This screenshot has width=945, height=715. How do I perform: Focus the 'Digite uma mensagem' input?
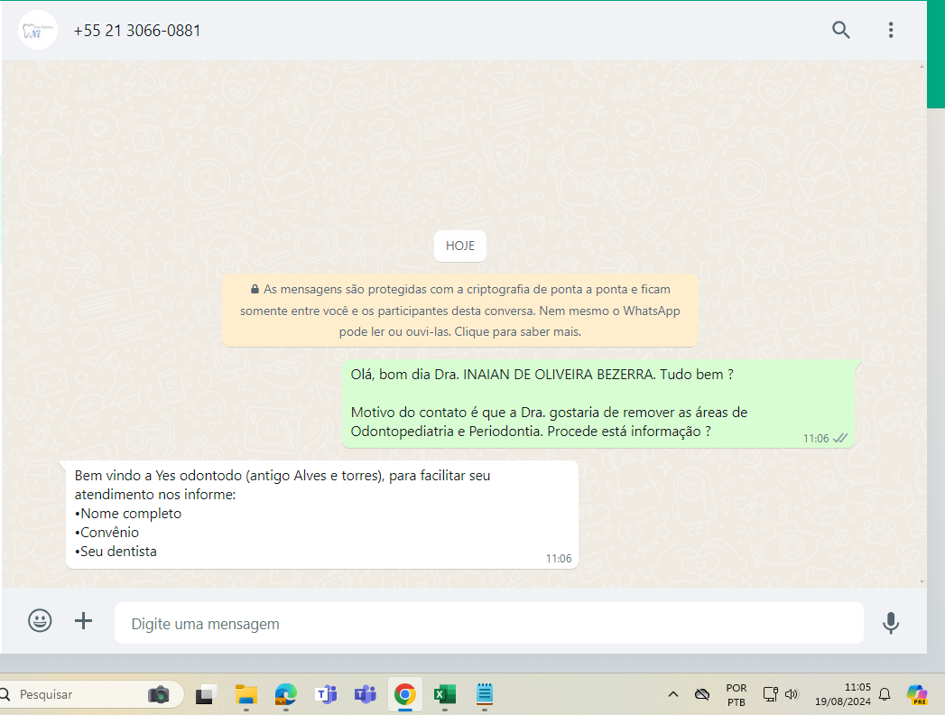click(489, 623)
